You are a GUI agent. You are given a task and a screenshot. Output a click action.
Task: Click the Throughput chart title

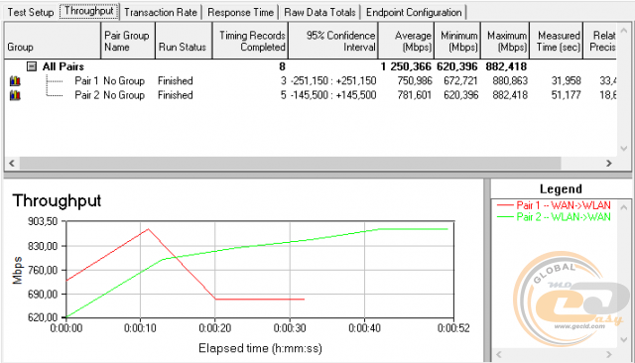(57, 200)
